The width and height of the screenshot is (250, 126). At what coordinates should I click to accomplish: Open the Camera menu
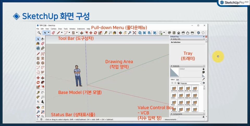pyautogui.click(x=54, y=29)
